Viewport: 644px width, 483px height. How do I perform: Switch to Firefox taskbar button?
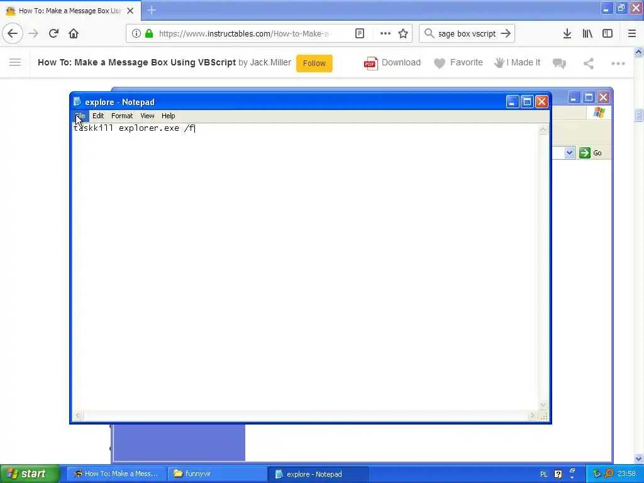point(116,474)
